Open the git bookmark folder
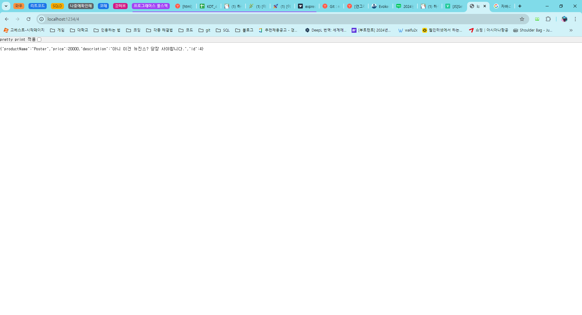 (x=205, y=30)
